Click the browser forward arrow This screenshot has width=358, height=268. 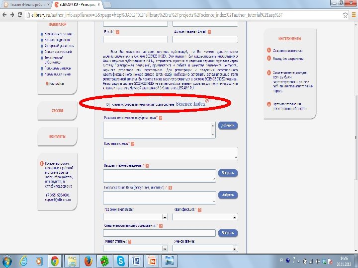click(12, 15)
